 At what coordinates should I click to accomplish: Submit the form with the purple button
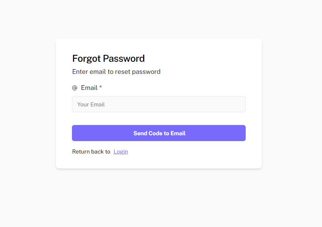tap(158, 133)
